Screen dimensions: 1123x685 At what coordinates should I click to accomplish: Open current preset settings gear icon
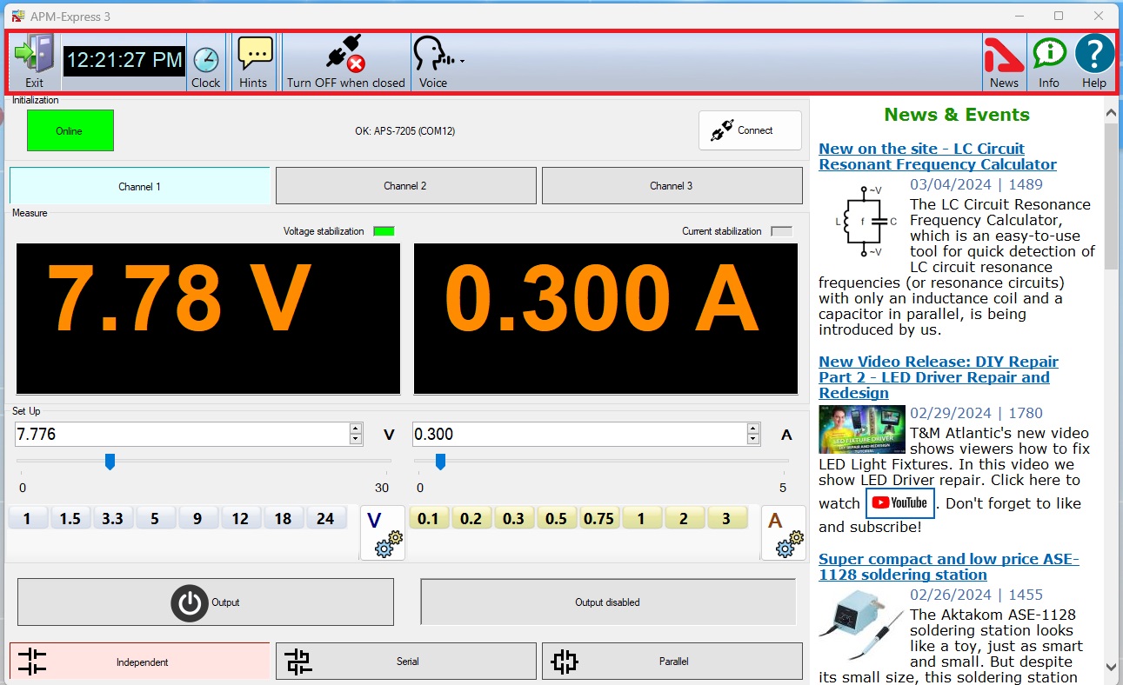(784, 533)
